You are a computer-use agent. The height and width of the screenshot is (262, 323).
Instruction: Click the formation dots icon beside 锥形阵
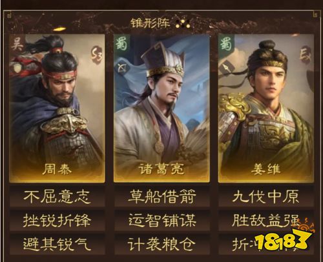[x=183, y=24]
